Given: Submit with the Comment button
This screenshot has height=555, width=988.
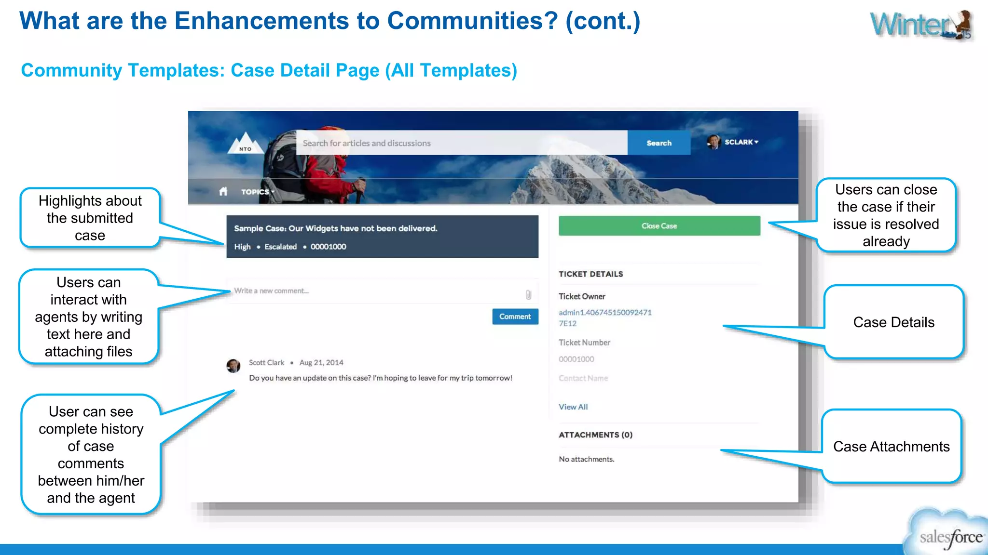Looking at the screenshot, I should point(515,317).
